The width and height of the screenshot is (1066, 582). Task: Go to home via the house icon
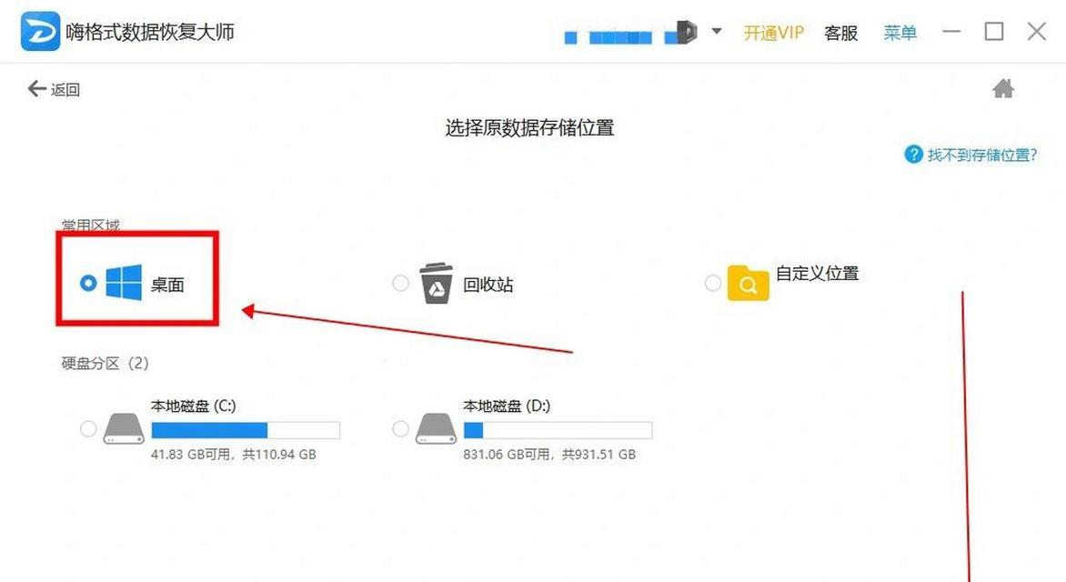click(1002, 88)
